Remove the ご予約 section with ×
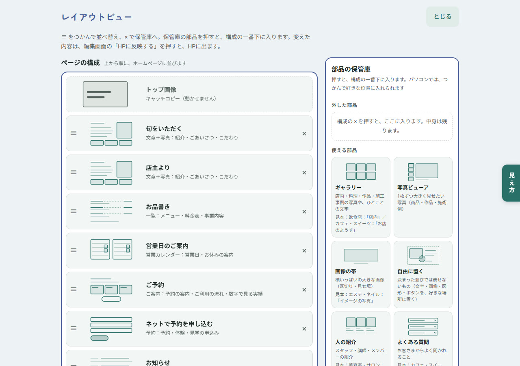Image resolution: width=520 pixels, height=366 pixels. pos(304,290)
